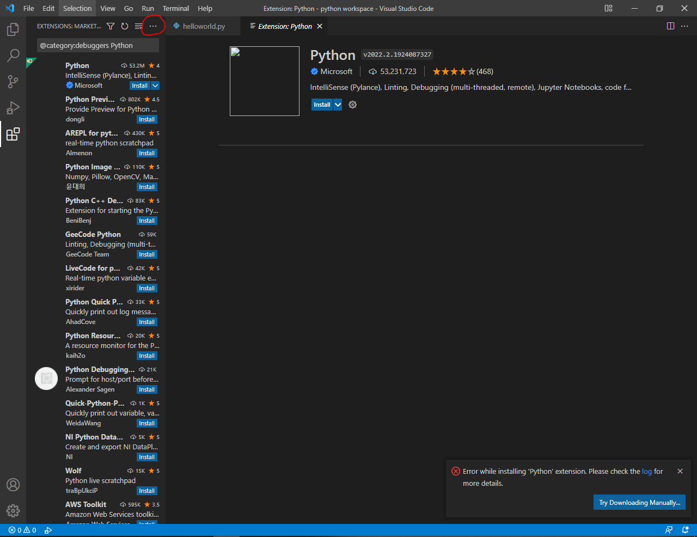Open the log link in error notification
This screenshot has width=697, height=537.
click(x=647, y=472)
